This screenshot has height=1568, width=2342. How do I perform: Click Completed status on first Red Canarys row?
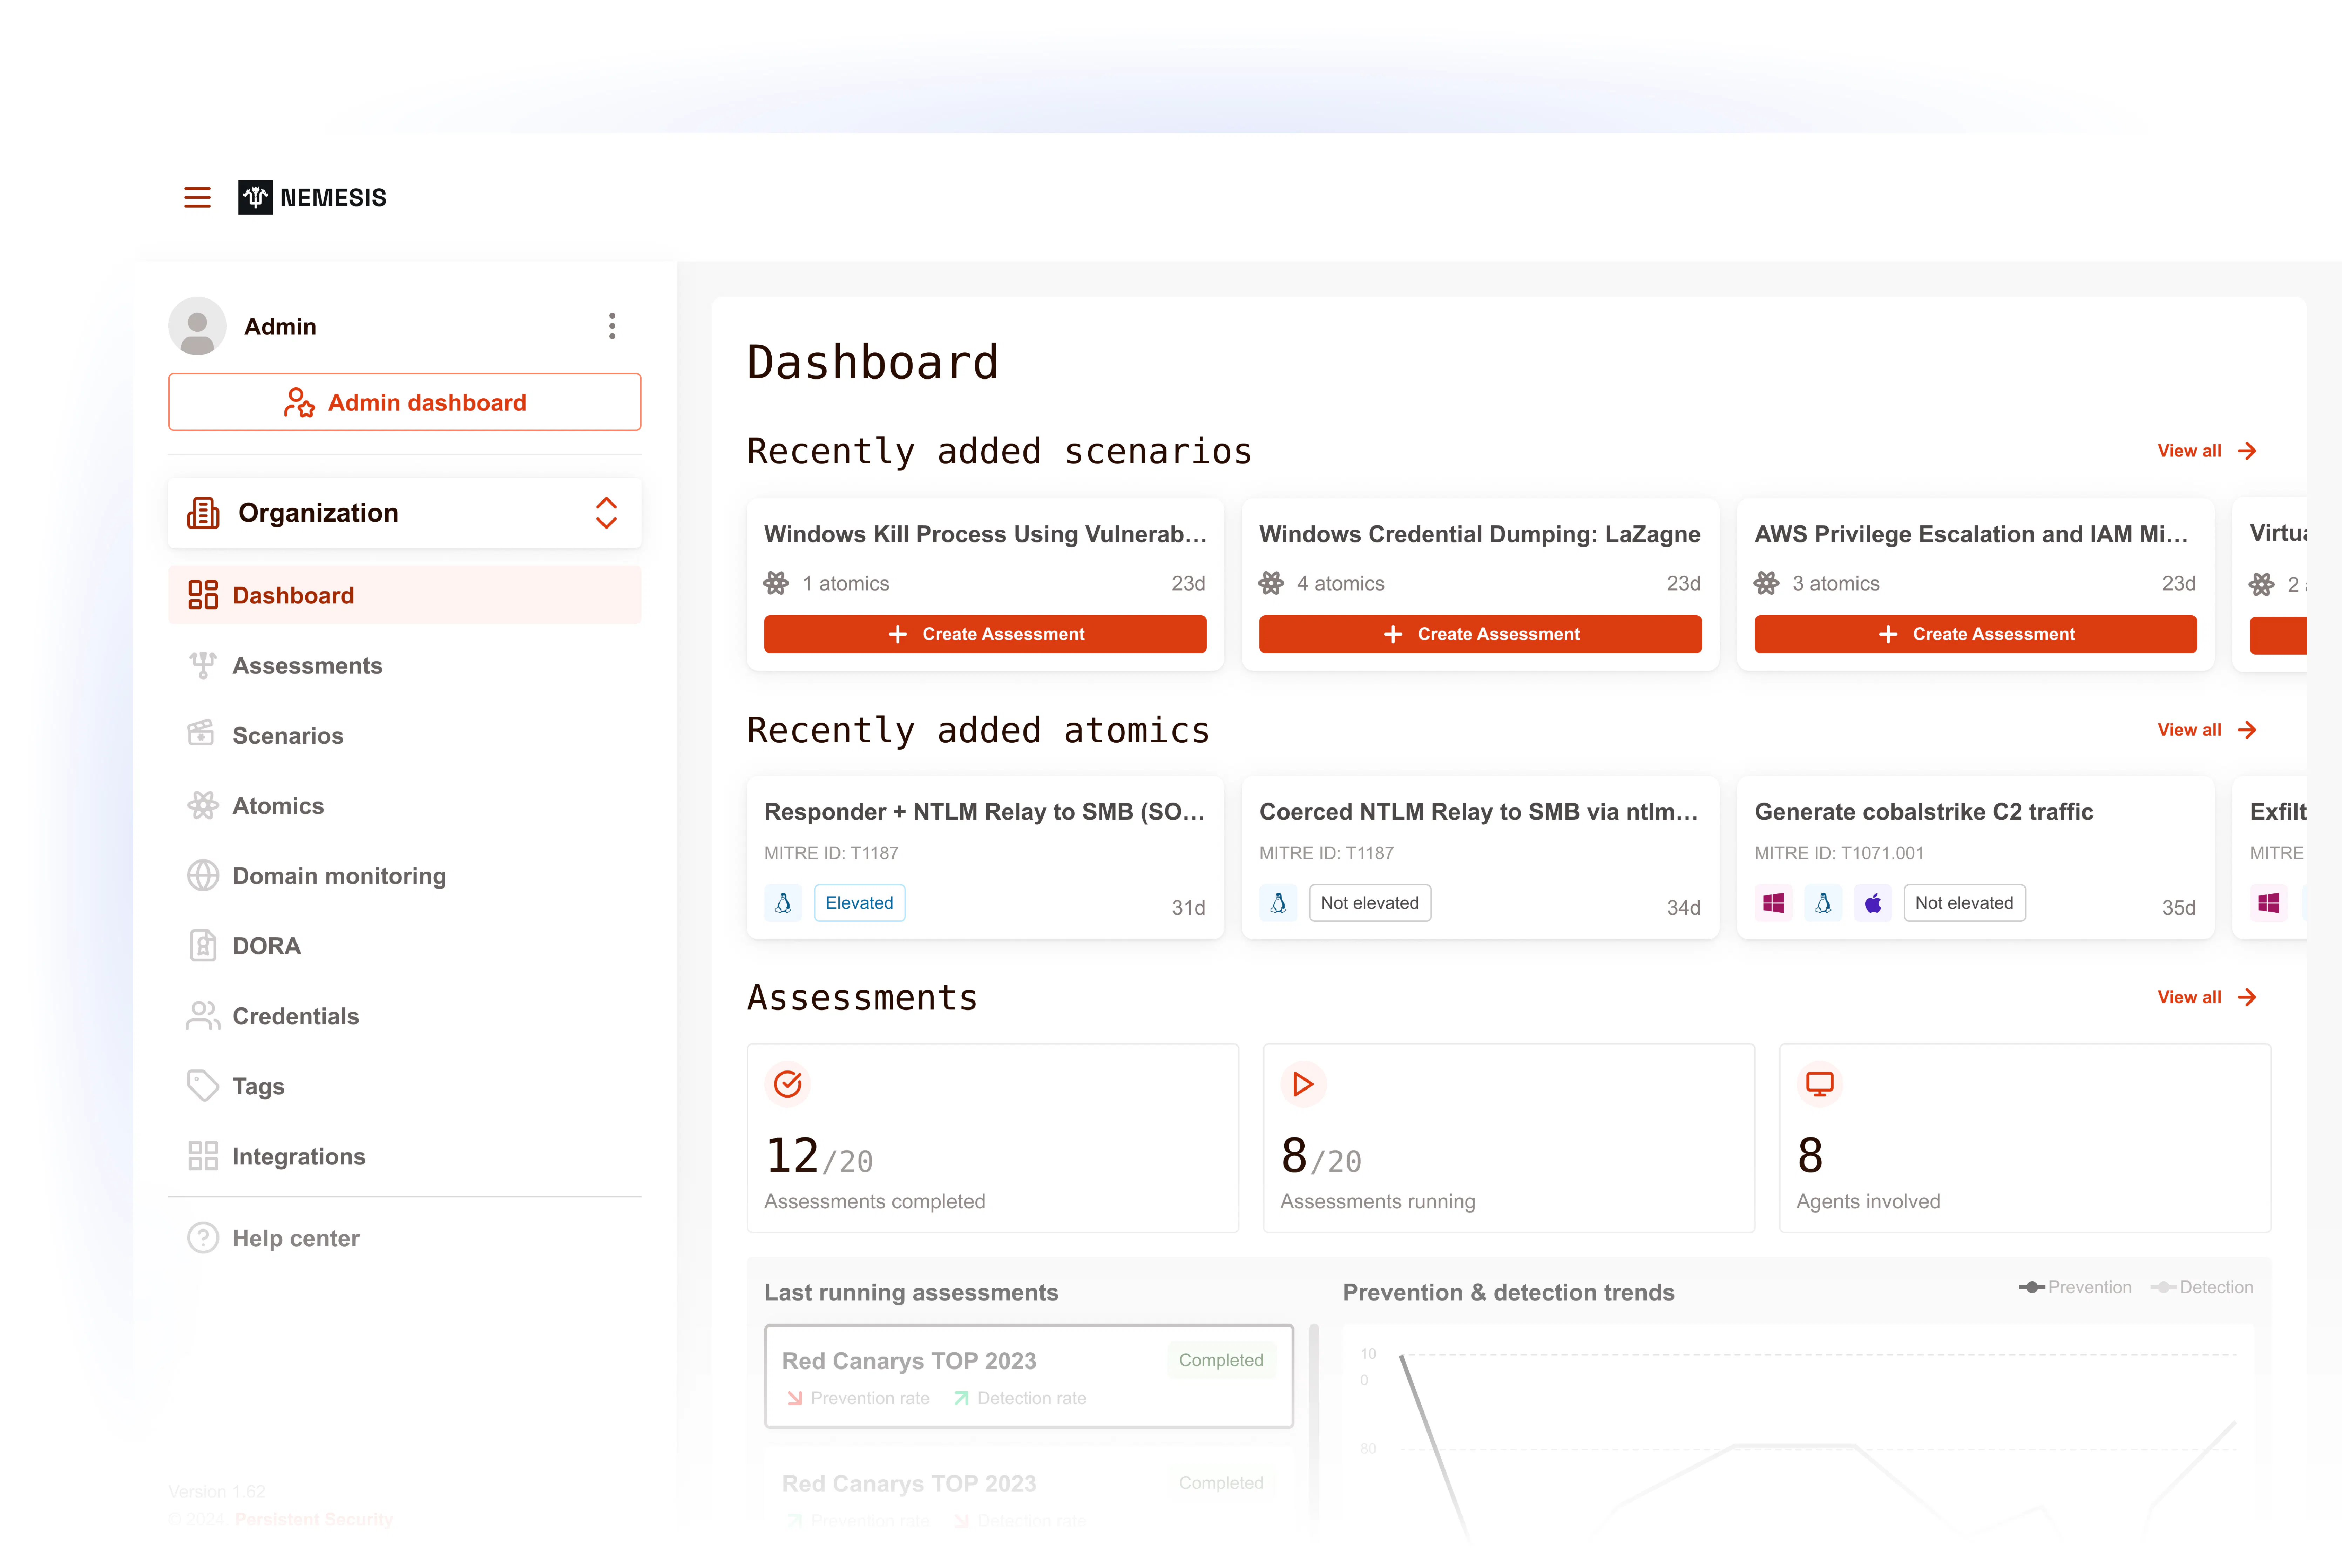[1221, 1360]
